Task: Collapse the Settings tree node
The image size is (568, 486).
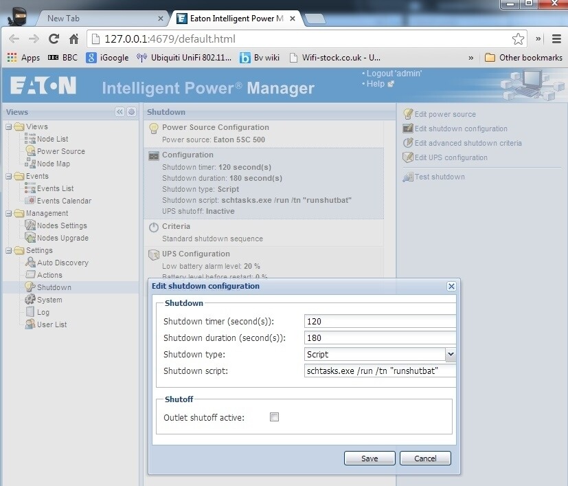Action: coord(9,250)
